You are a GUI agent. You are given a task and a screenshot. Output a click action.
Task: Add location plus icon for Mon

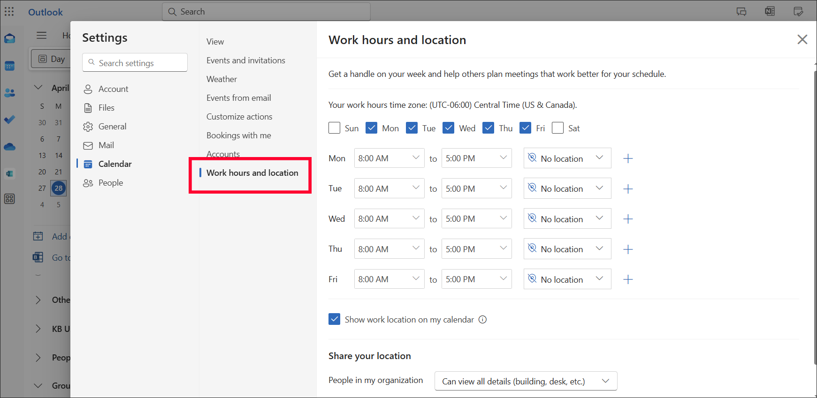628,158
